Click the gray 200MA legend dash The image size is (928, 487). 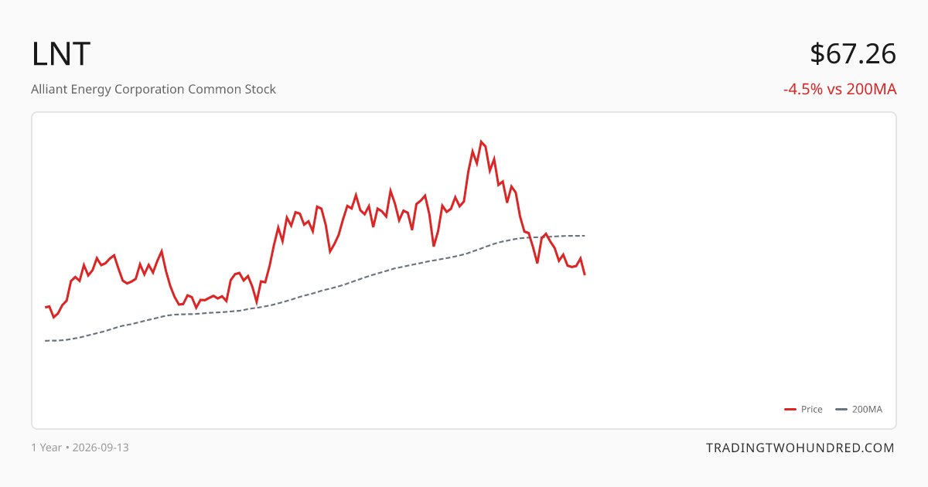(841, 410)
